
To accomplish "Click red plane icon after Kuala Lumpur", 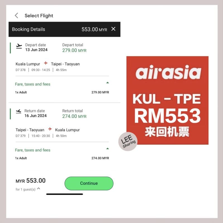I will pos(46,63).
